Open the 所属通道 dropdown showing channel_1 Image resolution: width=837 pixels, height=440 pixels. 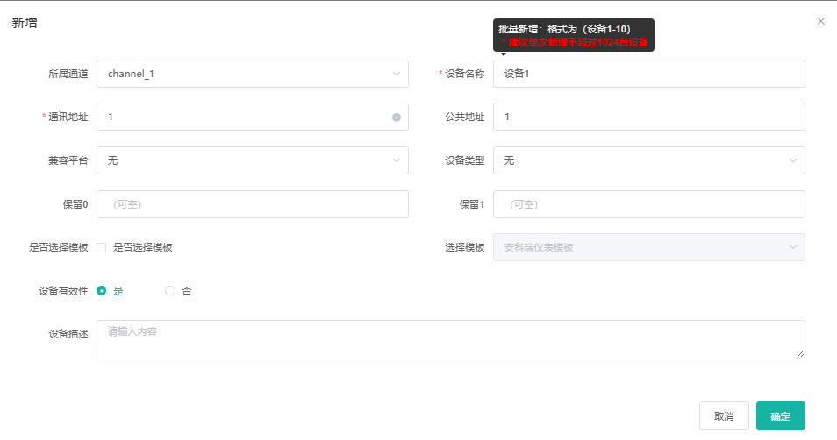253,74
